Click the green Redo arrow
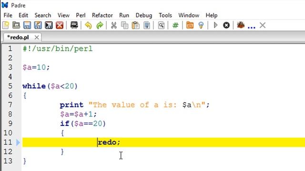Screen dimensions: 305x171 (x=100, y=25)
